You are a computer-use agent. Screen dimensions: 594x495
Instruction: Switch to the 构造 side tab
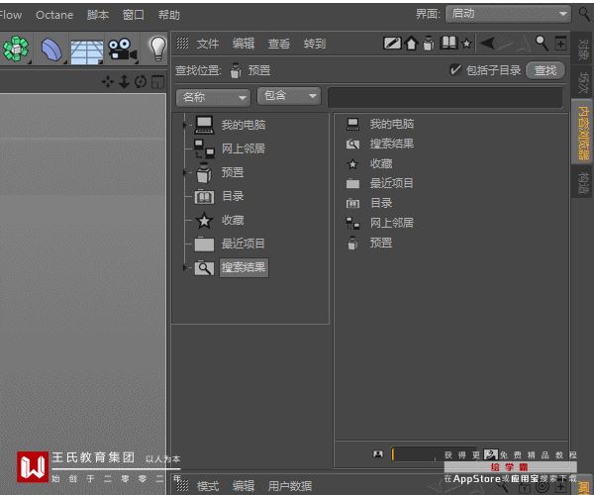(x=583, y=182)
